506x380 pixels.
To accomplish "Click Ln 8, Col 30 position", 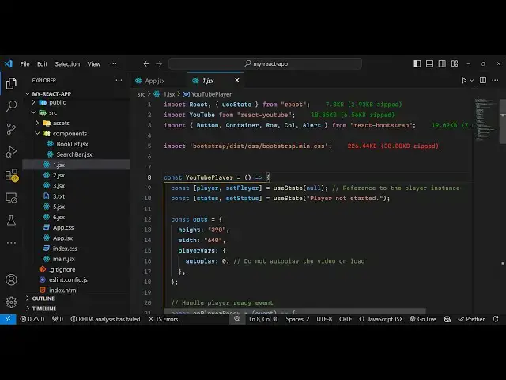I will [x=263, y=319].
